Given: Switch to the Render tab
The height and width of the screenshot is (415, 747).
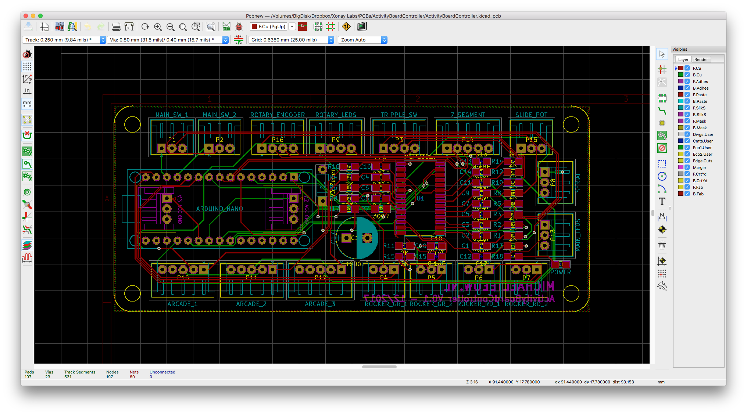Looking at the screenshot, I should click(x=701, y=59).
